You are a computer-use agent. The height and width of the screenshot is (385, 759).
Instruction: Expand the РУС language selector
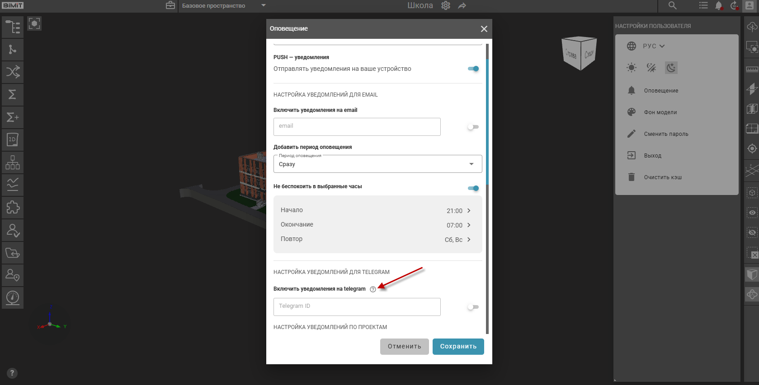click(x=653, y=46)
